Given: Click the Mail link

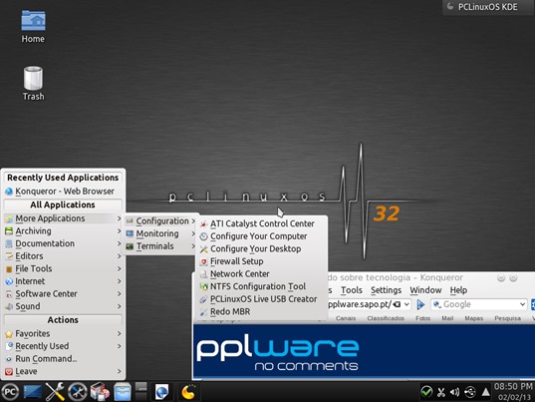Looking at the screenshot, I should 447,318.
